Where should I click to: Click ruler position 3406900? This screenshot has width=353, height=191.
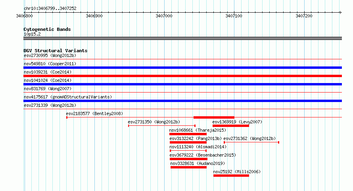click(x=94, y=16)
